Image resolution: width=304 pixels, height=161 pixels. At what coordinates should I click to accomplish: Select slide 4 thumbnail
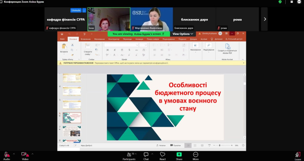coord(72,91)
